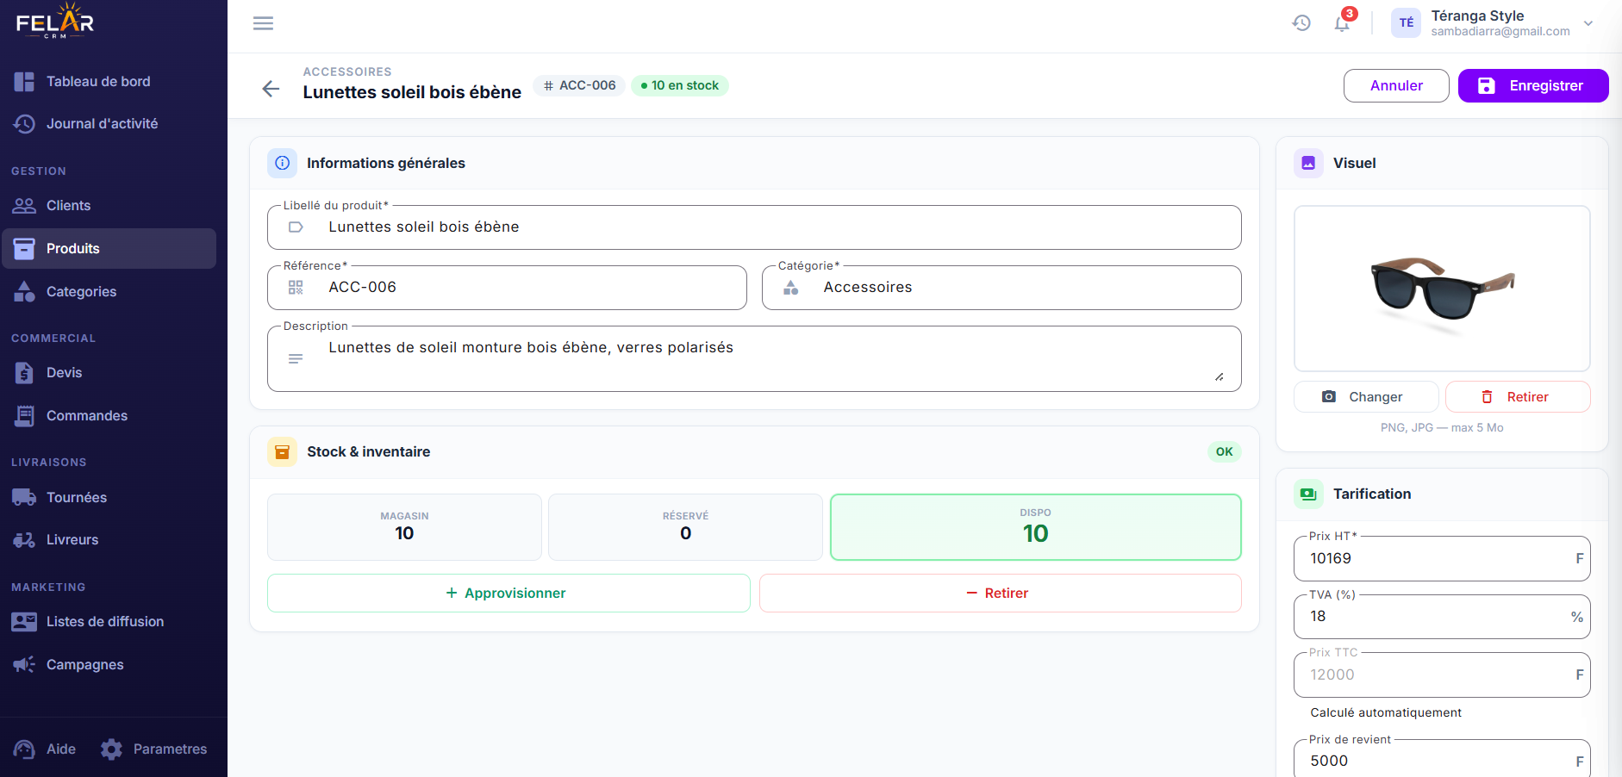
Task: Save with the Enregistrer button
Action: click(x=1533, y=85)
